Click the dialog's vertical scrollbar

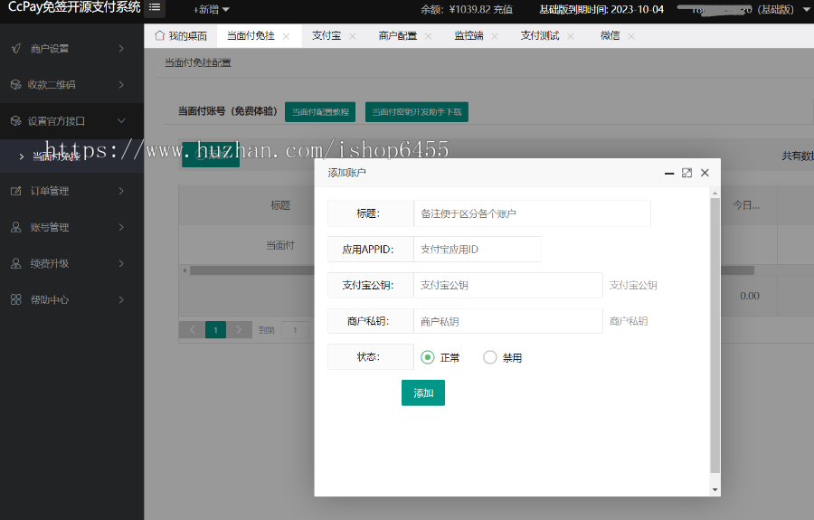coord(715,335)
